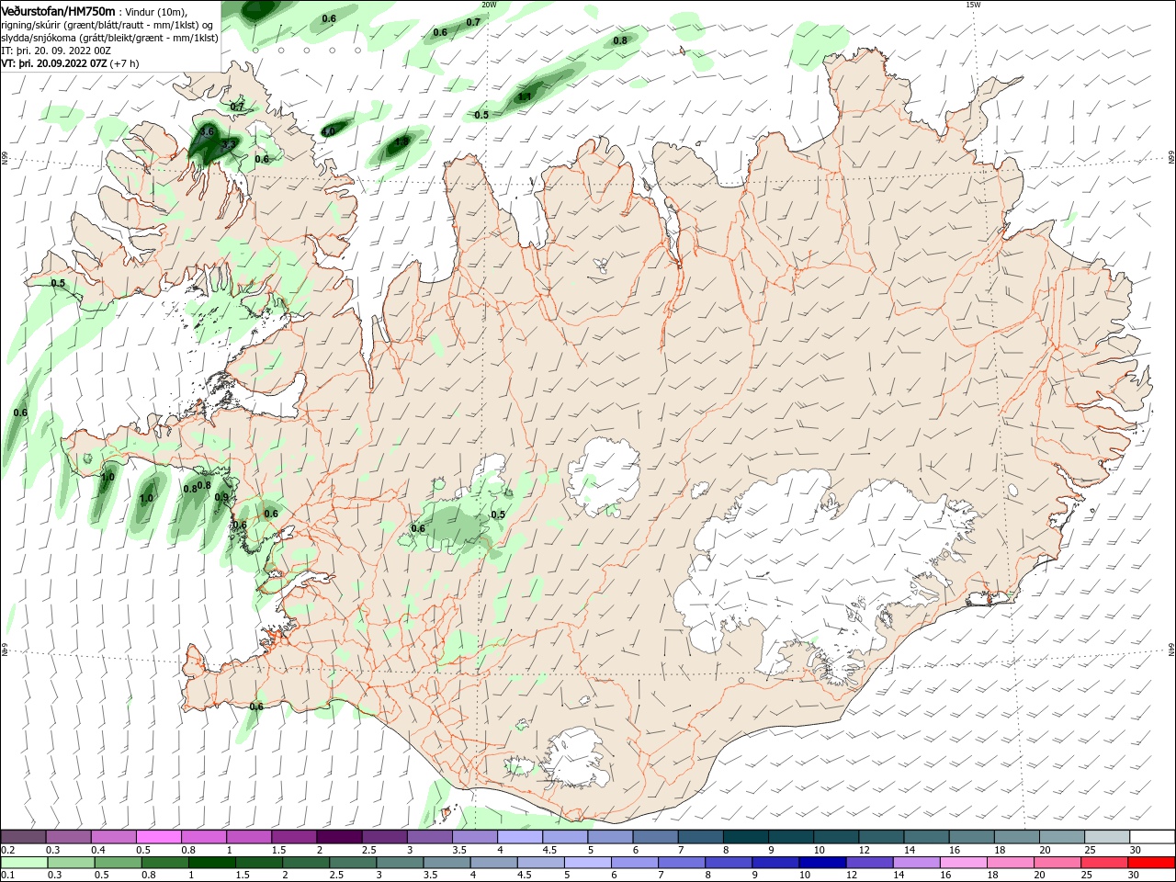This screenshot has width=1176, height=882.
Task: Click the lavender 4–4.5 swatch in upper row
Action: pyautogui.click(x=518, y=837)
